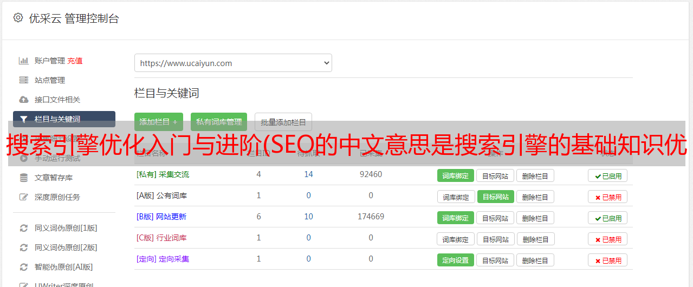Click 词库绑定 in the 行业词库 row
This screenshot has width=693, height=287.
(456, 239)
